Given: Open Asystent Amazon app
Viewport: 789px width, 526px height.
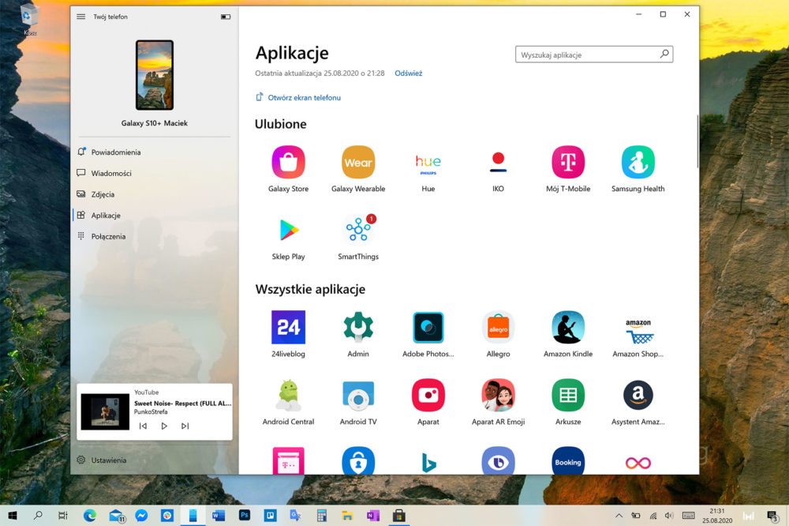Looking at the screenshot, I should point(638,396).
